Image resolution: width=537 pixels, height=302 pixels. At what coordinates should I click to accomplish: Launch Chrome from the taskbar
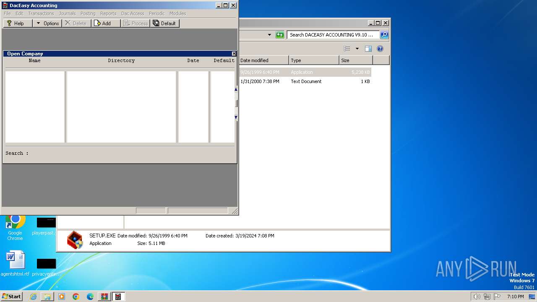point(76,297)
